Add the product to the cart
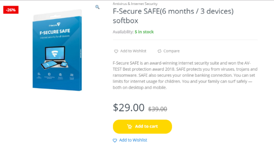The height and width of the screenshot is (147, 274). (142, 127)
